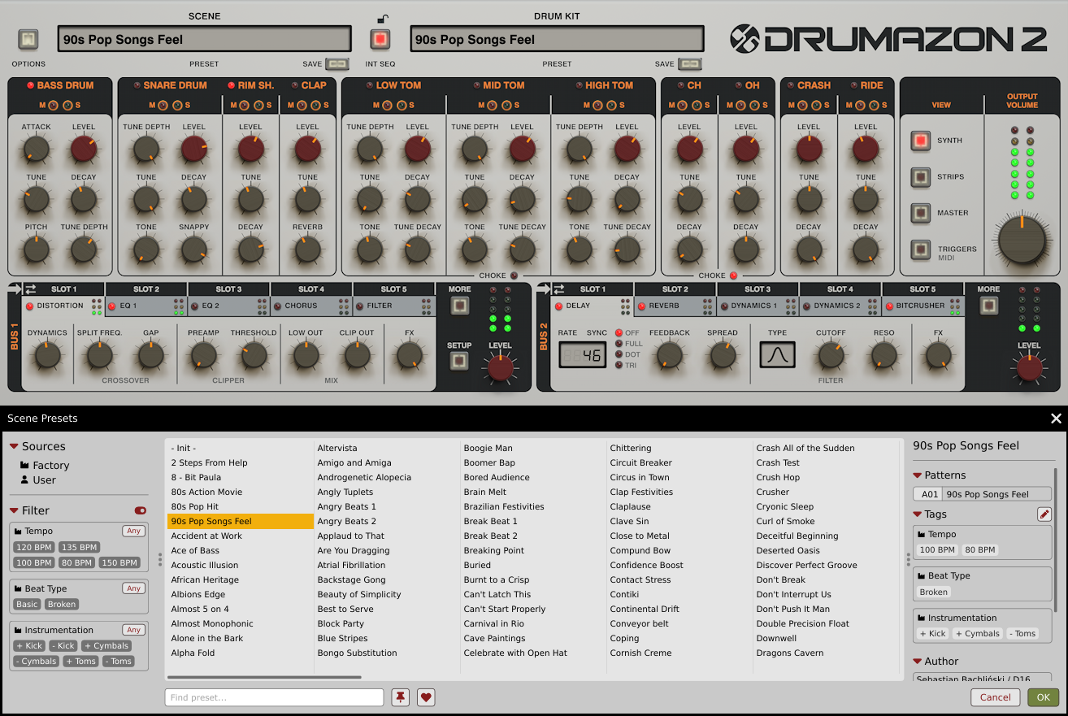Edit tags using the pencil icon
1068x716 pixels.
1044,514
